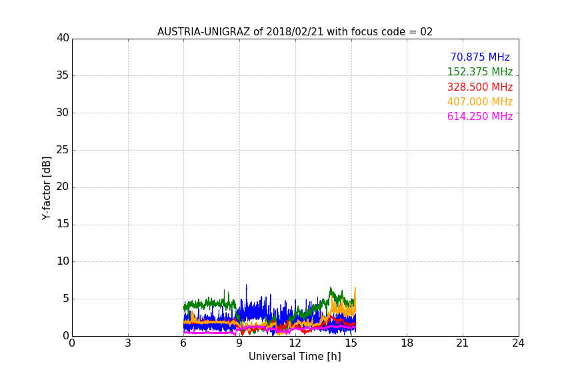Click the Universal Time [h] axis label
Screen dimensions: 576x384
point(295,357)
